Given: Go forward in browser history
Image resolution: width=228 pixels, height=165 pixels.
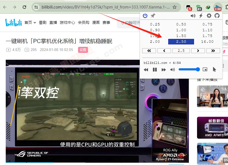Looking at the screenshot, I should pyautogui.click(x=15, y=7).
